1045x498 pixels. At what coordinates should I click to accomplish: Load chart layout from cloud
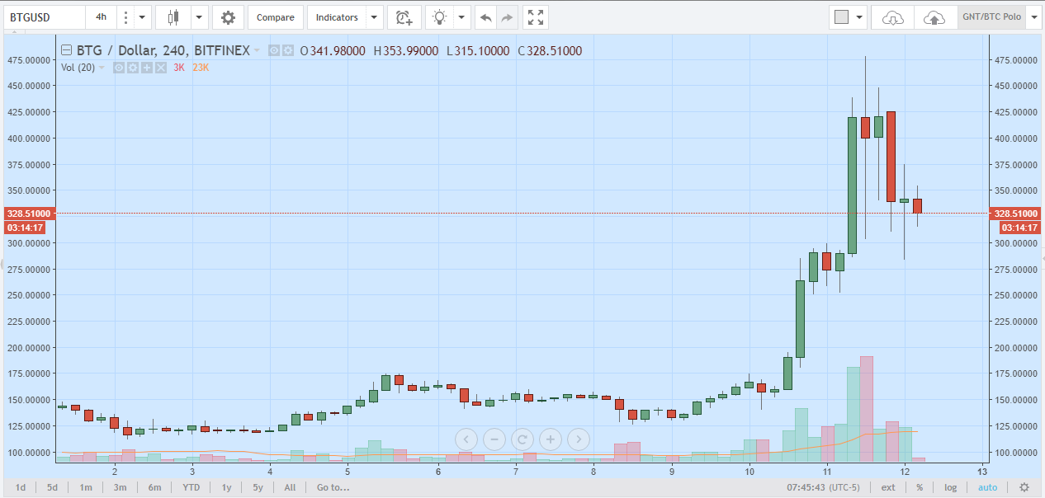[x=893, y=17]
